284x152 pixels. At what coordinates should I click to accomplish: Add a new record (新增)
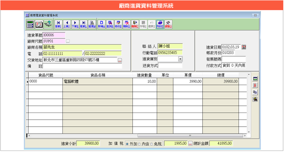pyautogui.click(x=101, y=24)
